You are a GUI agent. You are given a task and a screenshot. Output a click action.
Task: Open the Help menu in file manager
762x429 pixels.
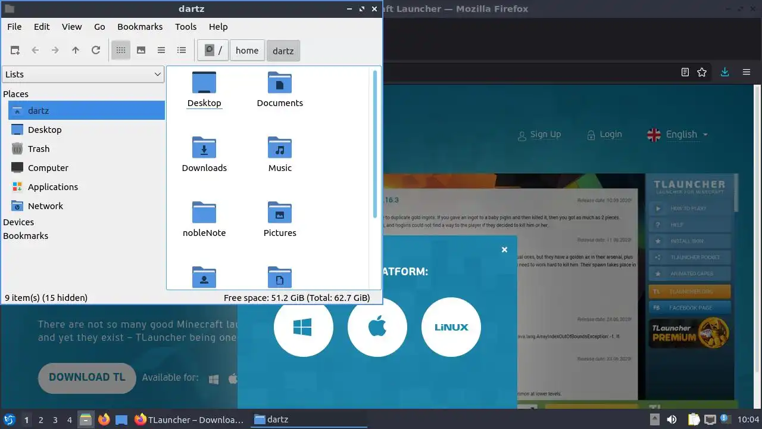pos(218,27)
